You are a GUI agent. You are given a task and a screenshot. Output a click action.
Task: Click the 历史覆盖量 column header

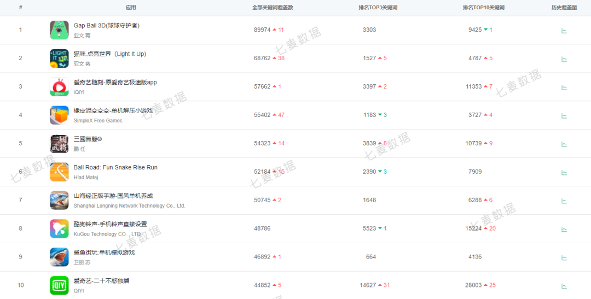click(564, 8)
